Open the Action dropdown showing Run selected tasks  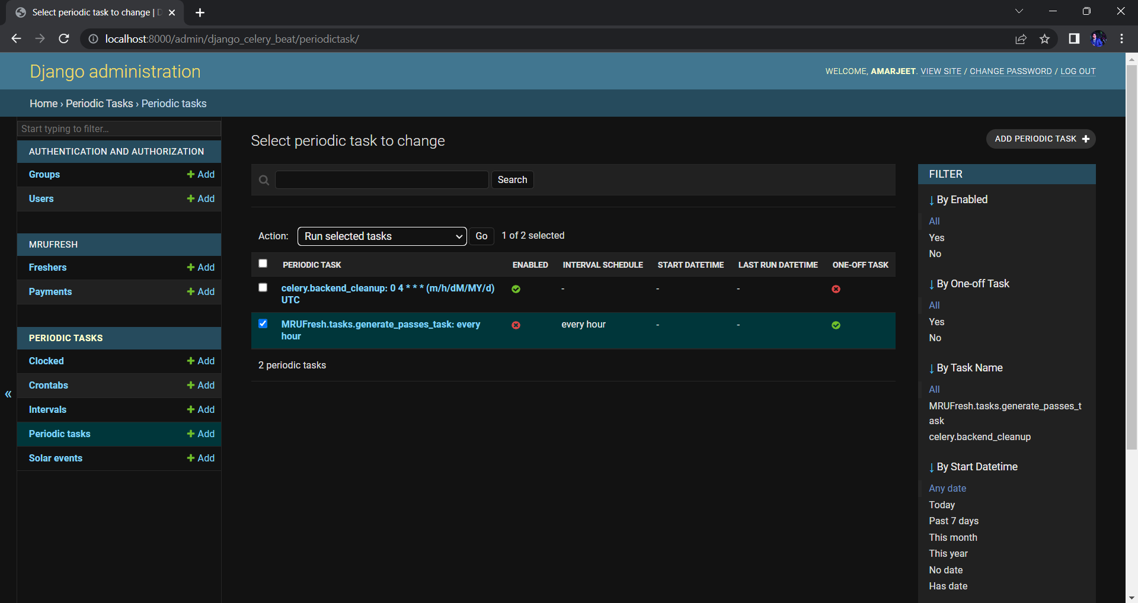(x=382, y=236)
